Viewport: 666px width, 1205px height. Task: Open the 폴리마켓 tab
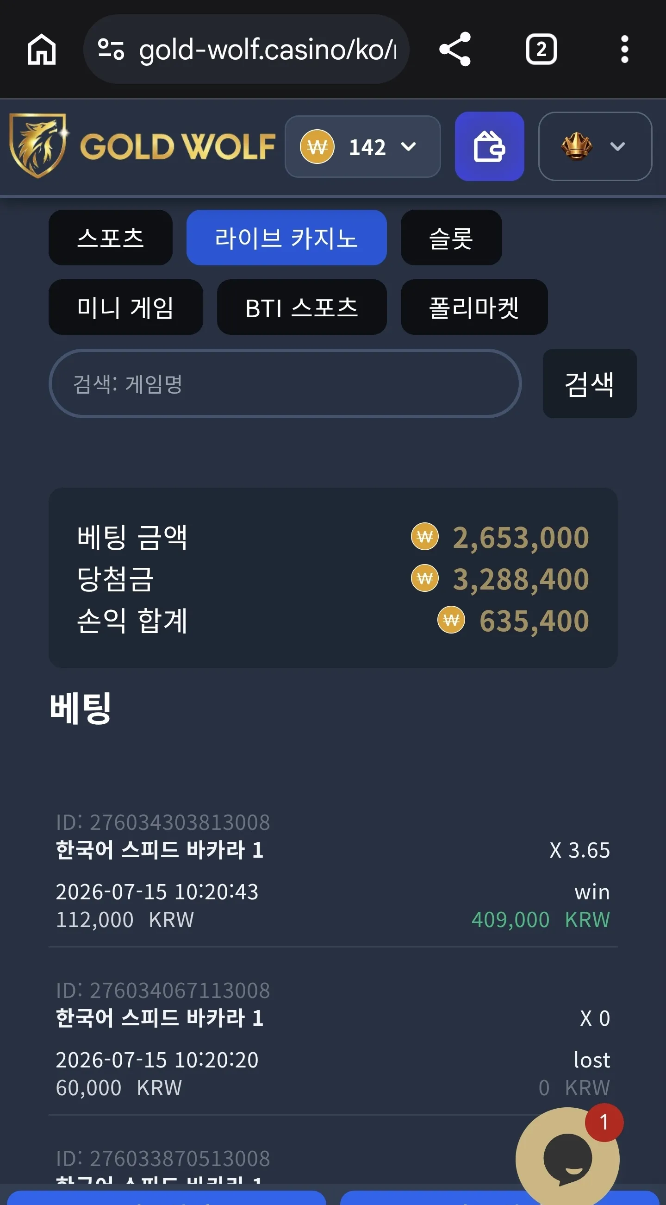click(474, 308)
